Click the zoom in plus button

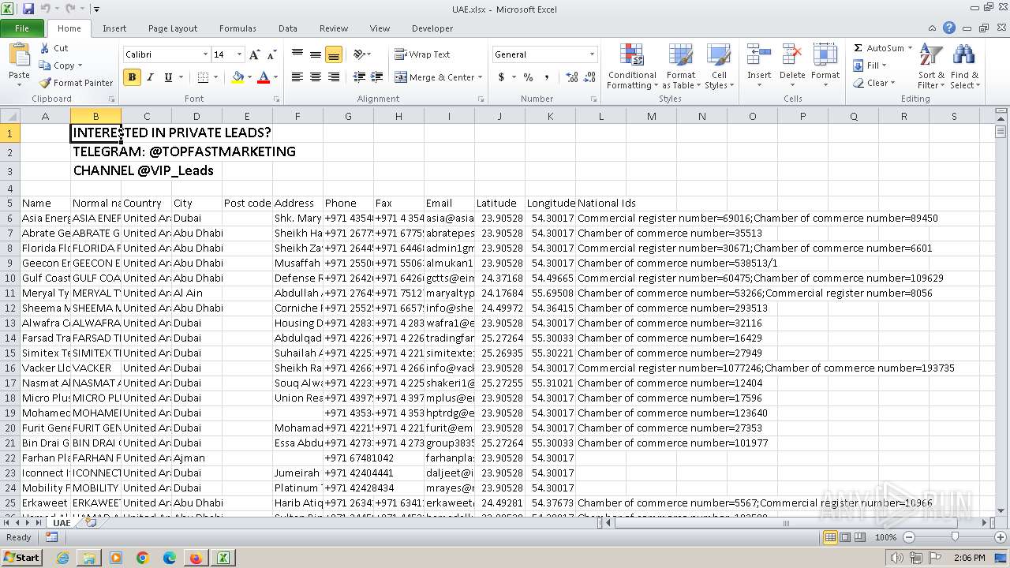coord(1002,537)
